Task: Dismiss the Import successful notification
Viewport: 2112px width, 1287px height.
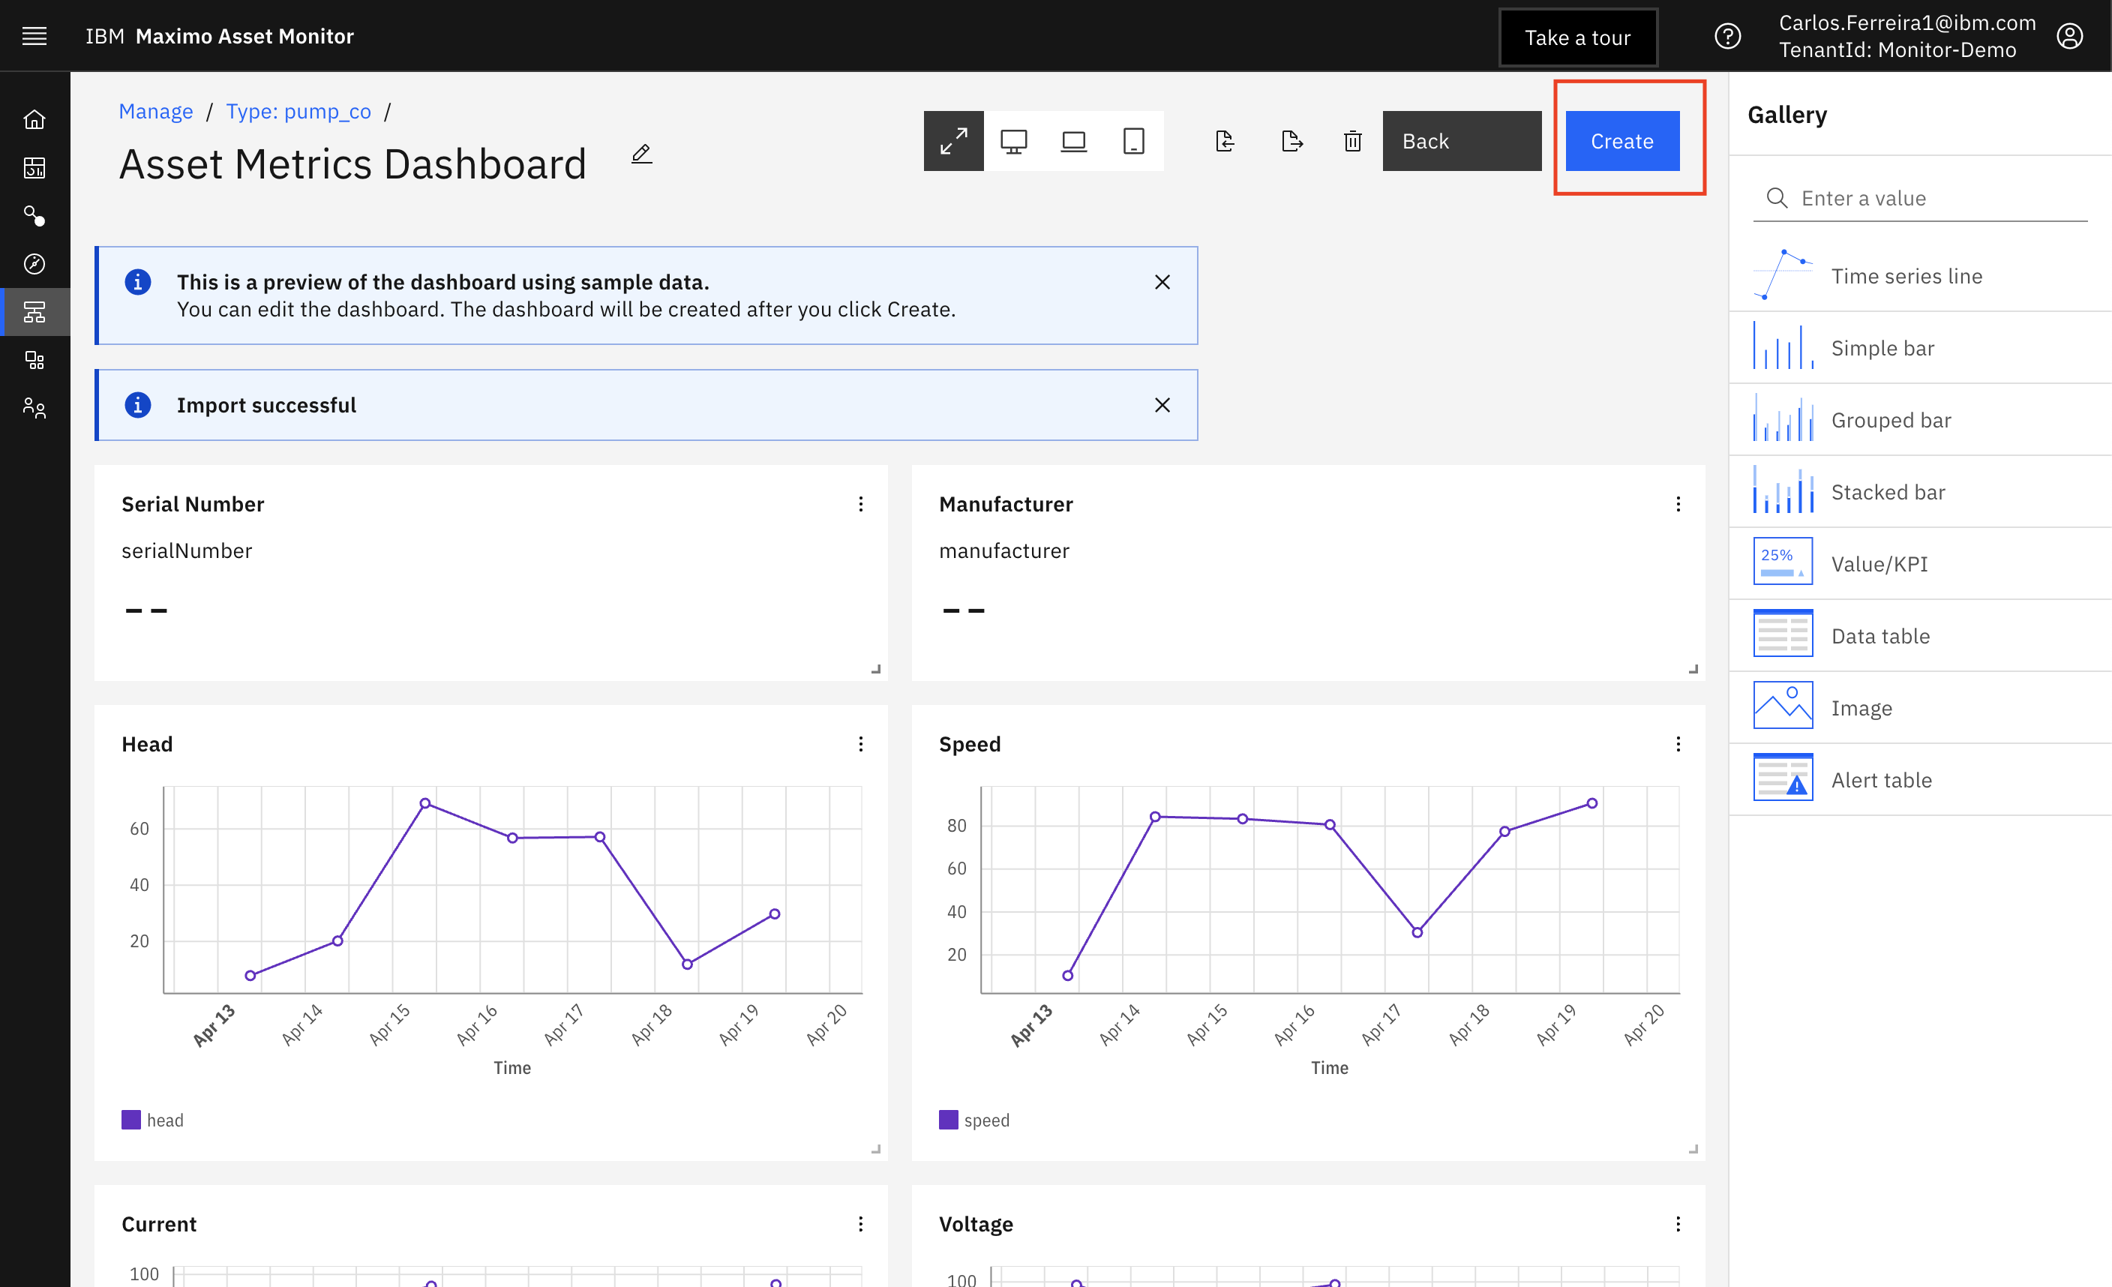Action: [1162, 404]
